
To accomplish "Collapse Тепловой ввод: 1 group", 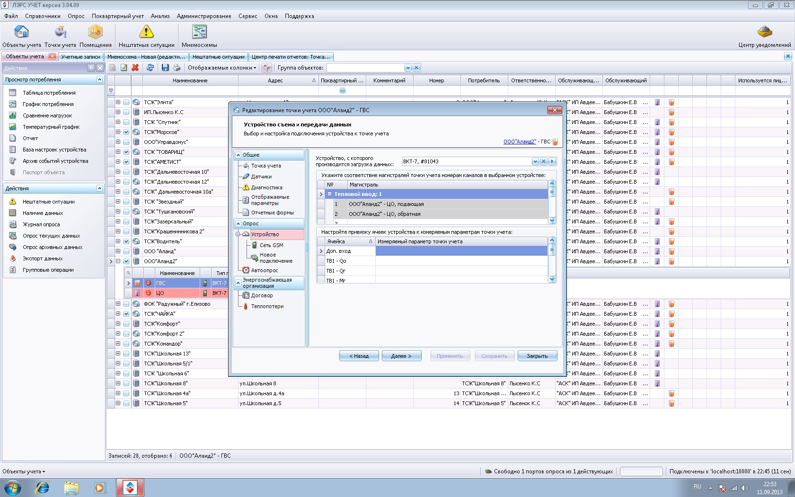I will click(329, 194).
